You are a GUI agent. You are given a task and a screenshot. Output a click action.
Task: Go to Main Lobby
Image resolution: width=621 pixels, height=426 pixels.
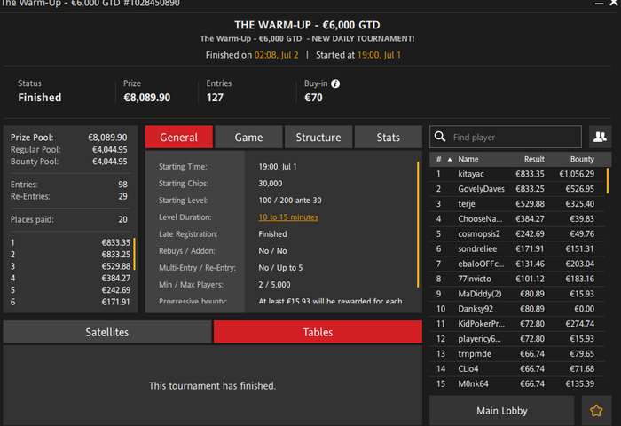click(x=502, y=411)
